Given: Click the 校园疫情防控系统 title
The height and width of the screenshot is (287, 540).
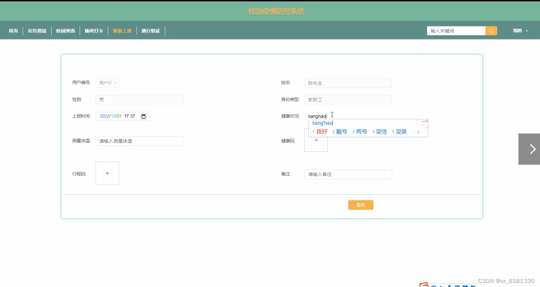Looking at the screenshot, I should [x=276, y=11].
